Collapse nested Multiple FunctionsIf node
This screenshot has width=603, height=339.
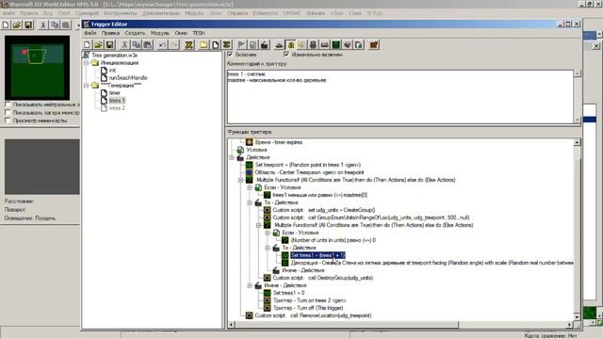click(x=258, y=225)
